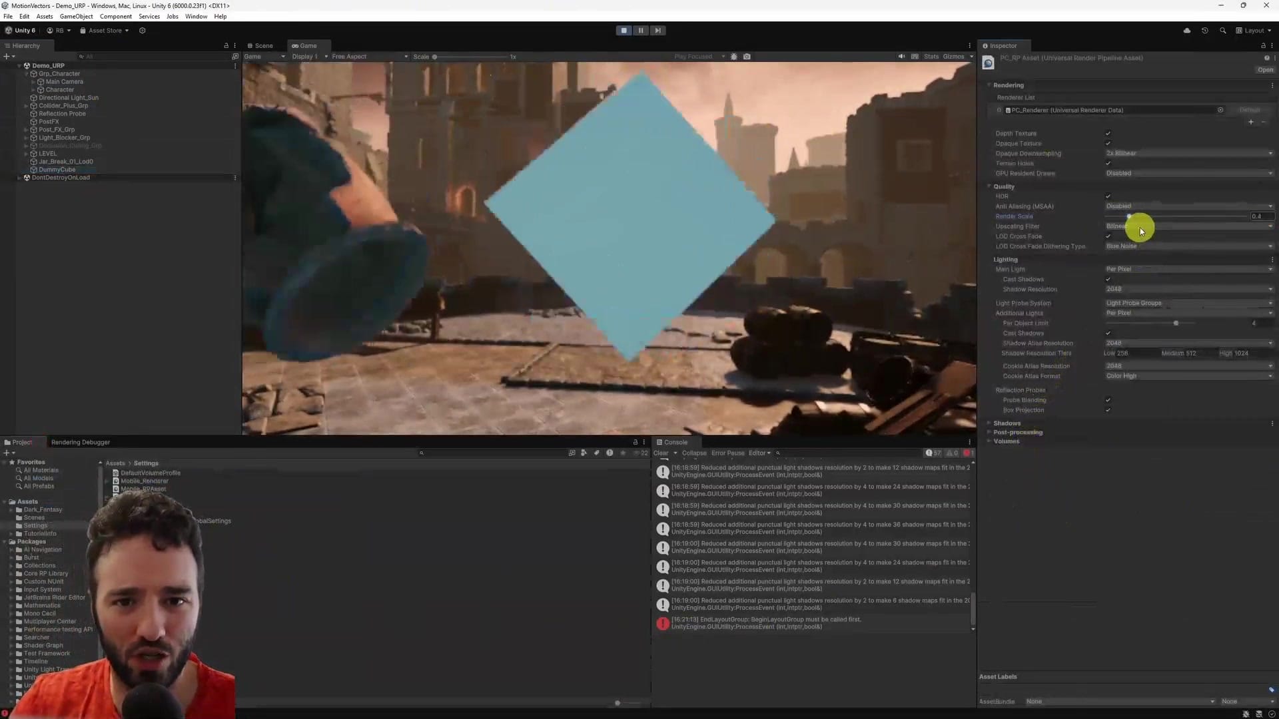Click the Stats button in the Game view
This screenshot has width=1279, height=719.
(x=931, y=57)
